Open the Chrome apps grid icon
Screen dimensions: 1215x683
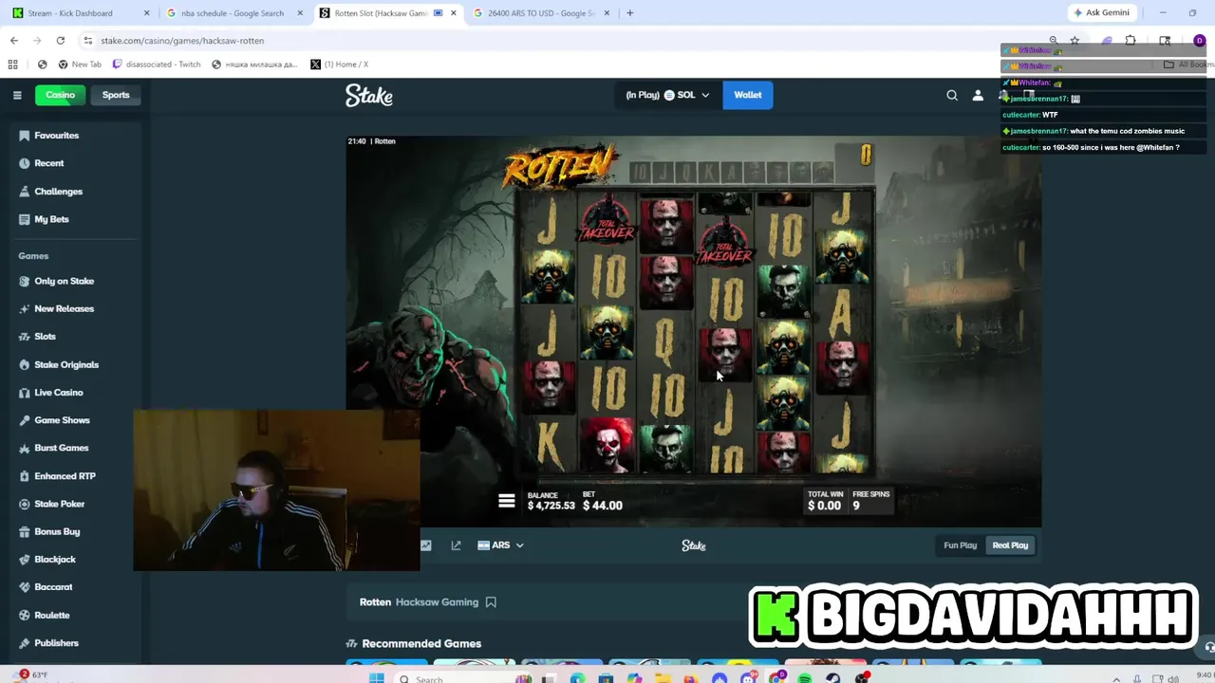click(x=13, y=65)
